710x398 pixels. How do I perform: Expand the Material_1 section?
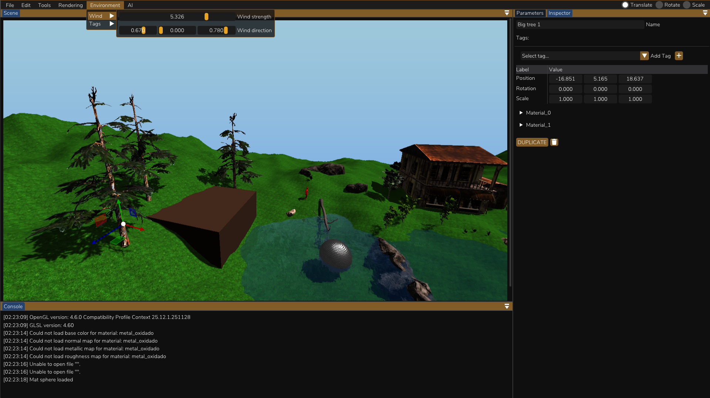pos(521,125)
